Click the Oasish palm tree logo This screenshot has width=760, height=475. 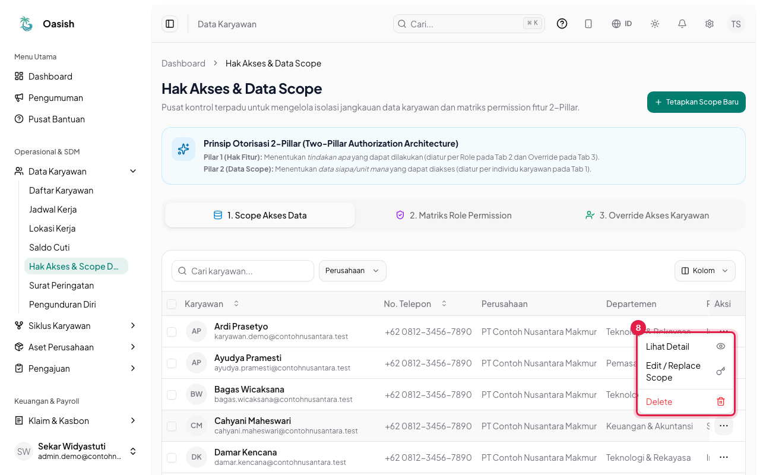(x=26, y=24)
